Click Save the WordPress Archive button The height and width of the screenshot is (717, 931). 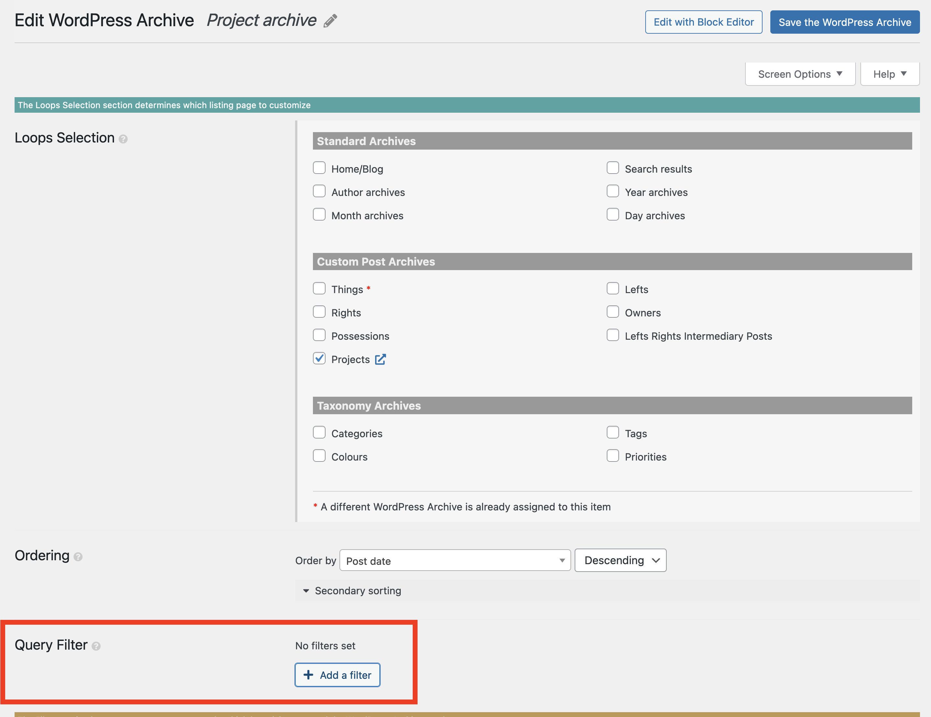point(845,22)
